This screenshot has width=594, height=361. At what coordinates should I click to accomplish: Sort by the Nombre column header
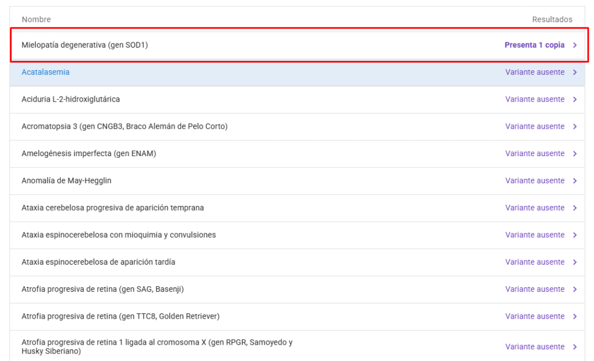[36, 20]
